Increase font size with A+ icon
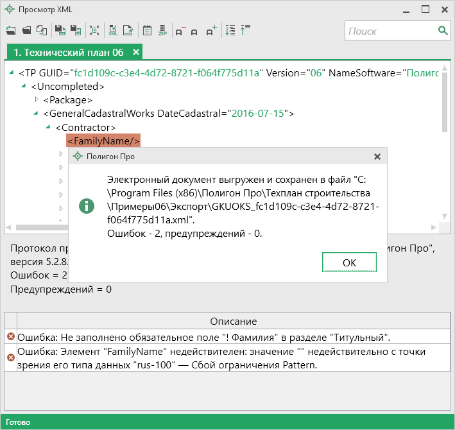This screenshot has width=455, height=430. pyautogui.click(x=212, y=30)
